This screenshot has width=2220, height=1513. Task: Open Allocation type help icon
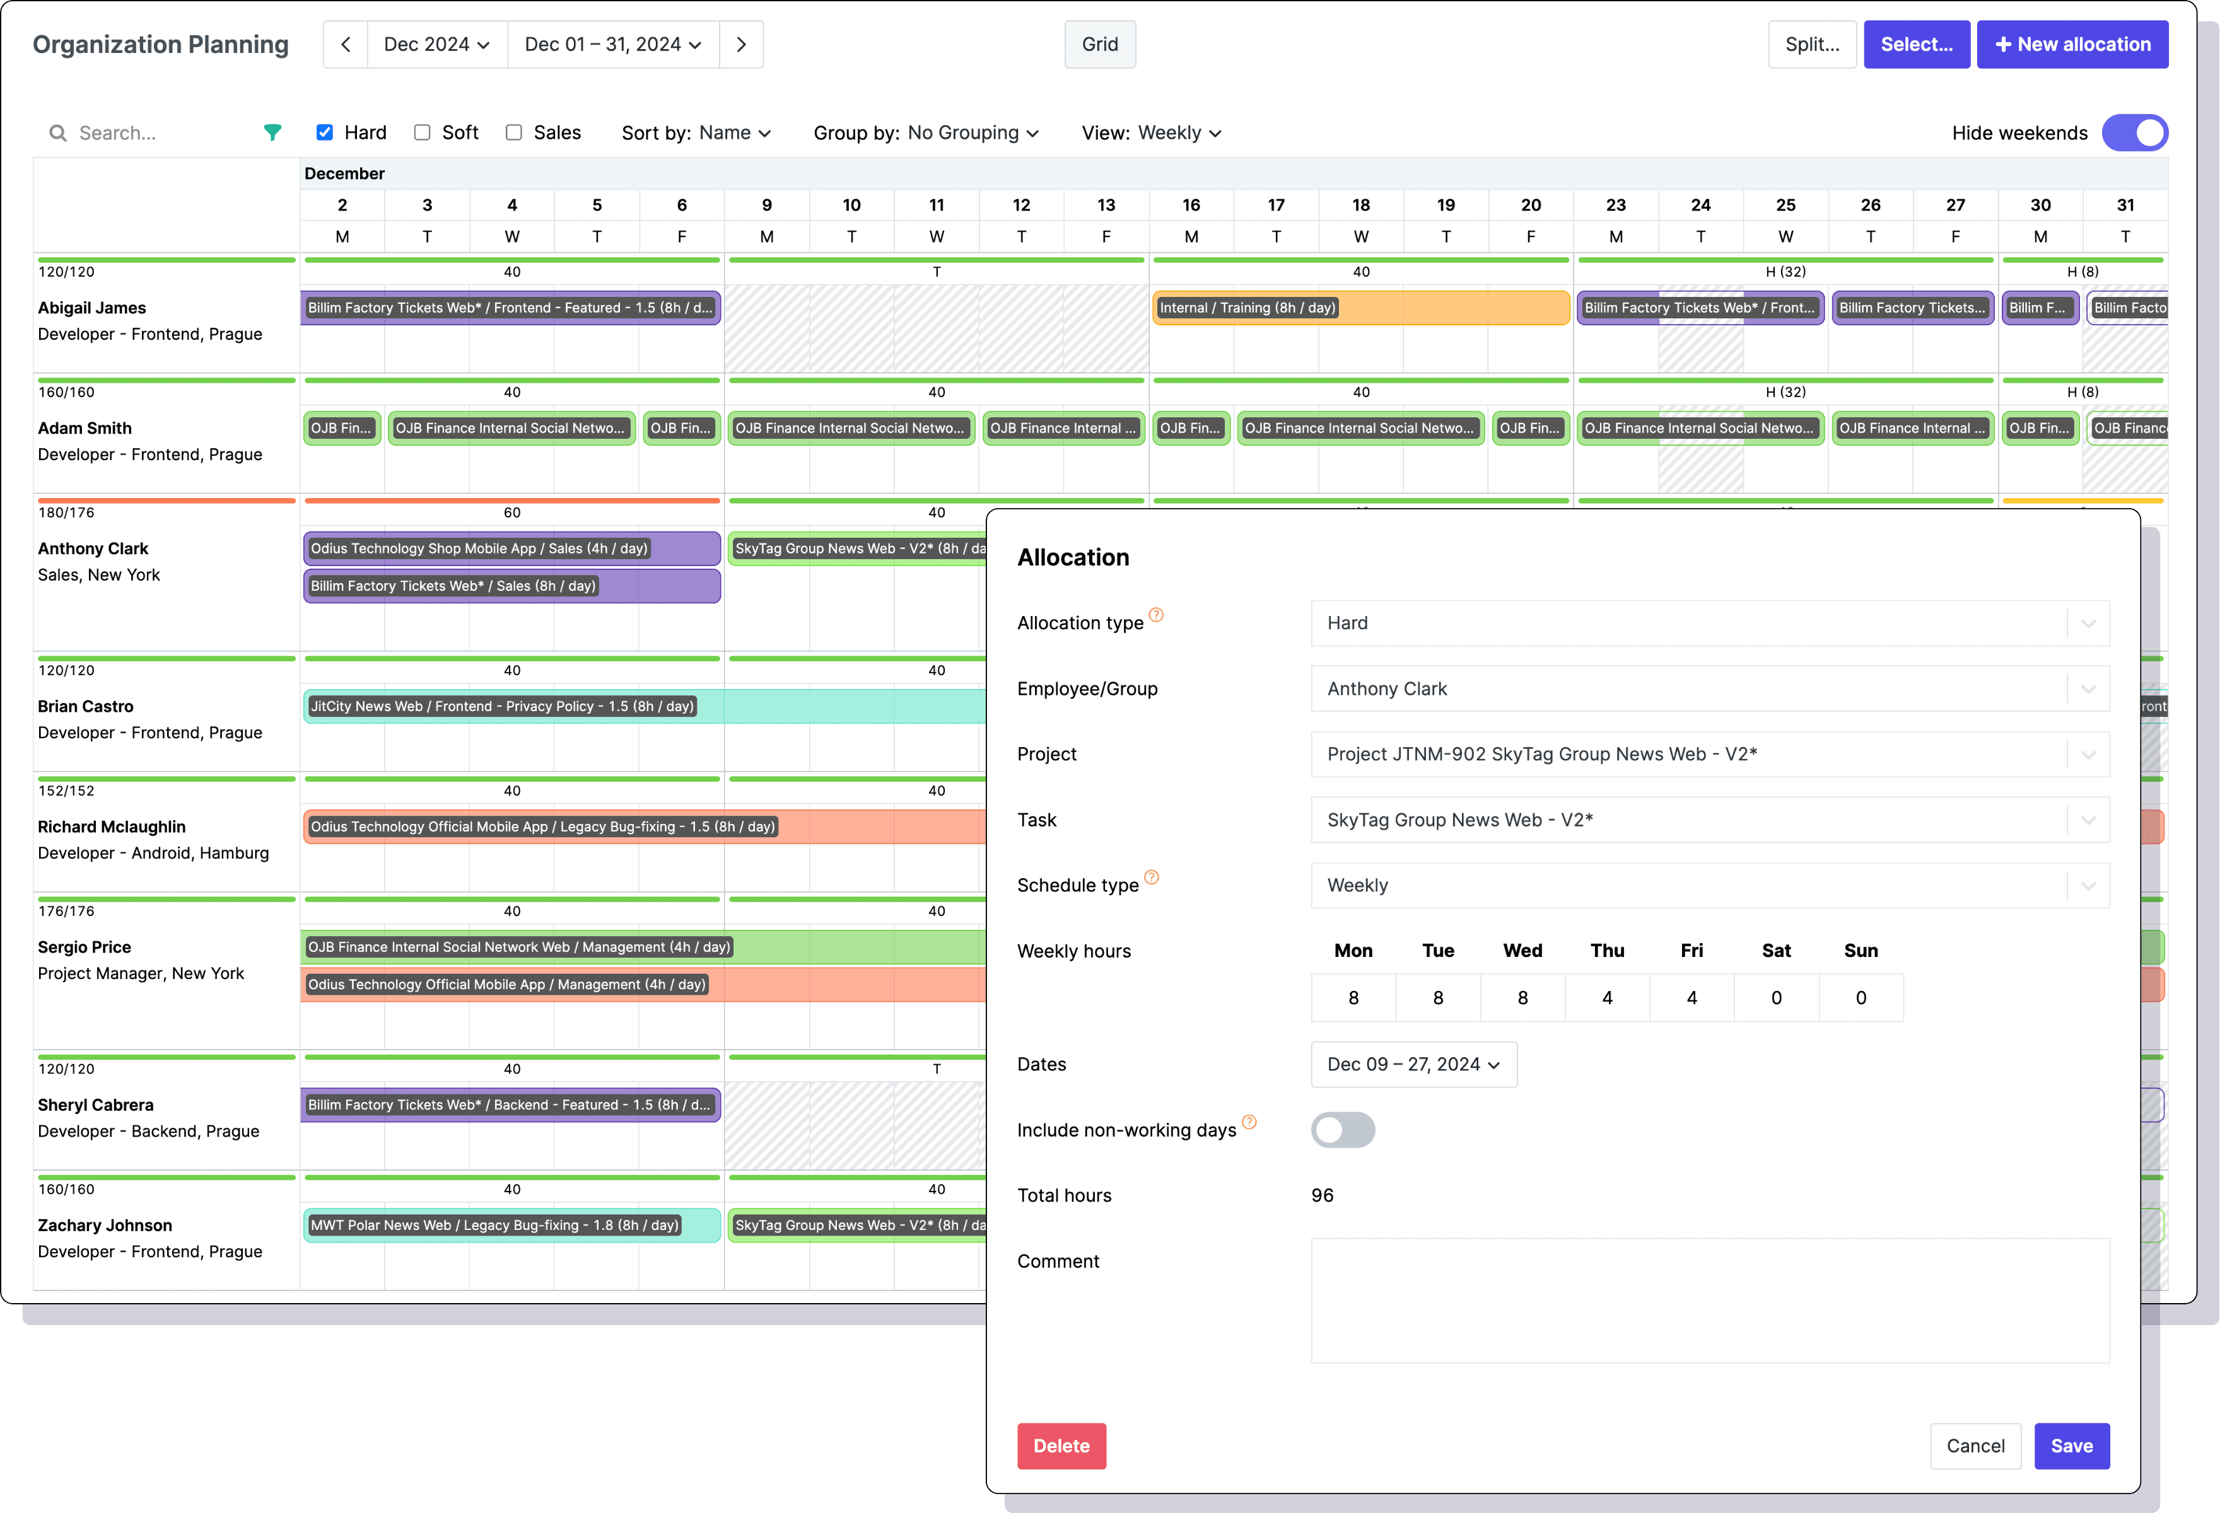[1156, 615]
